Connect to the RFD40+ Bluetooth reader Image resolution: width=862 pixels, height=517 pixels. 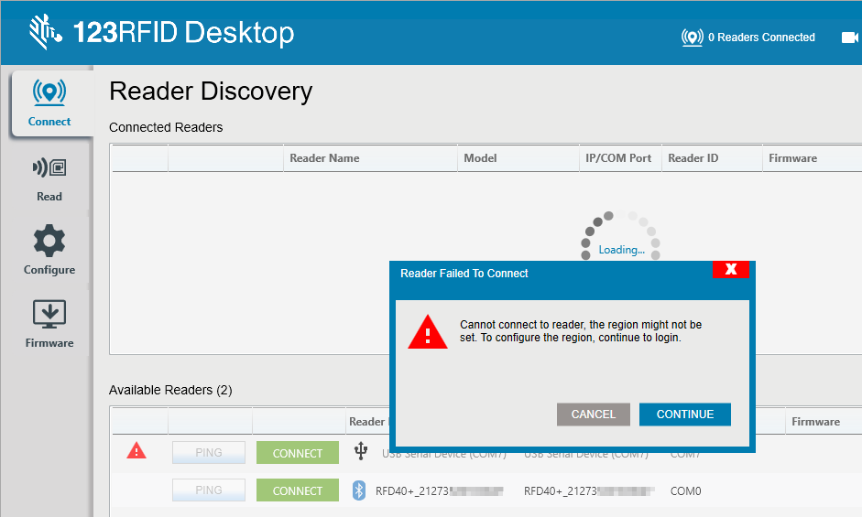tap(298, 490)
